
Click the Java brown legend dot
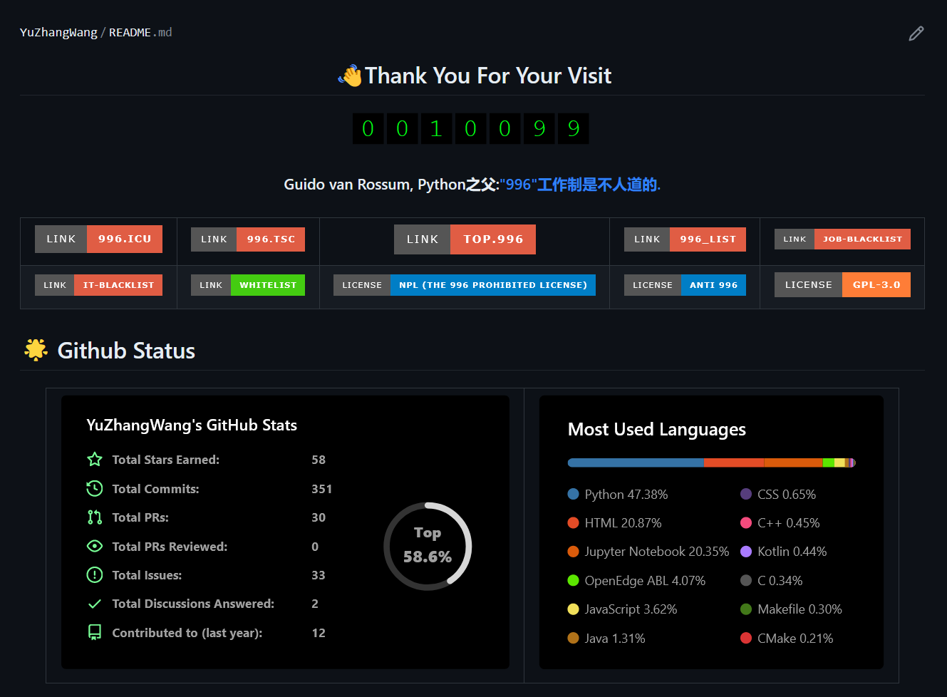(573, 638)
